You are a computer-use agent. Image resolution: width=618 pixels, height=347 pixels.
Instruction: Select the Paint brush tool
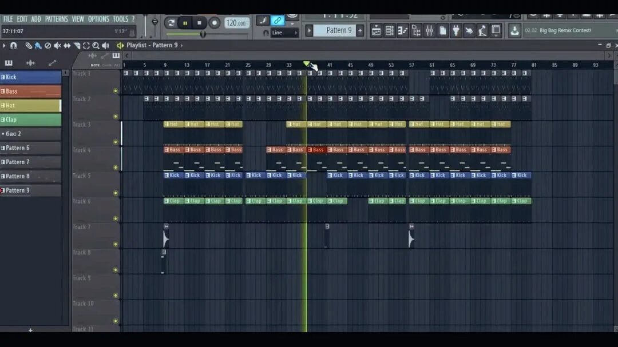tap(38, 46)
